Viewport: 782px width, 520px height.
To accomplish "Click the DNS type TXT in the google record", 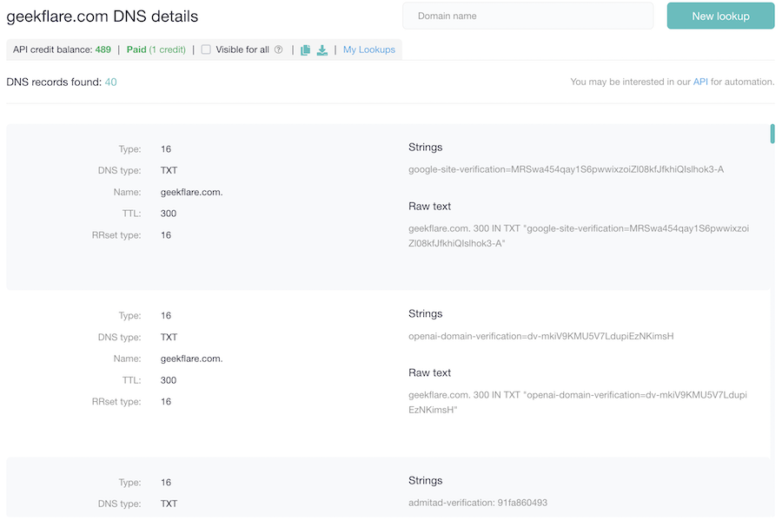I will point(169,170).
